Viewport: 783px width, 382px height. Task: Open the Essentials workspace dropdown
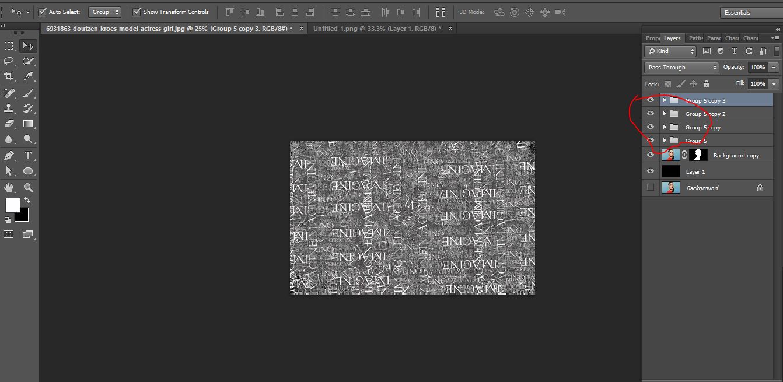(750, 12)
